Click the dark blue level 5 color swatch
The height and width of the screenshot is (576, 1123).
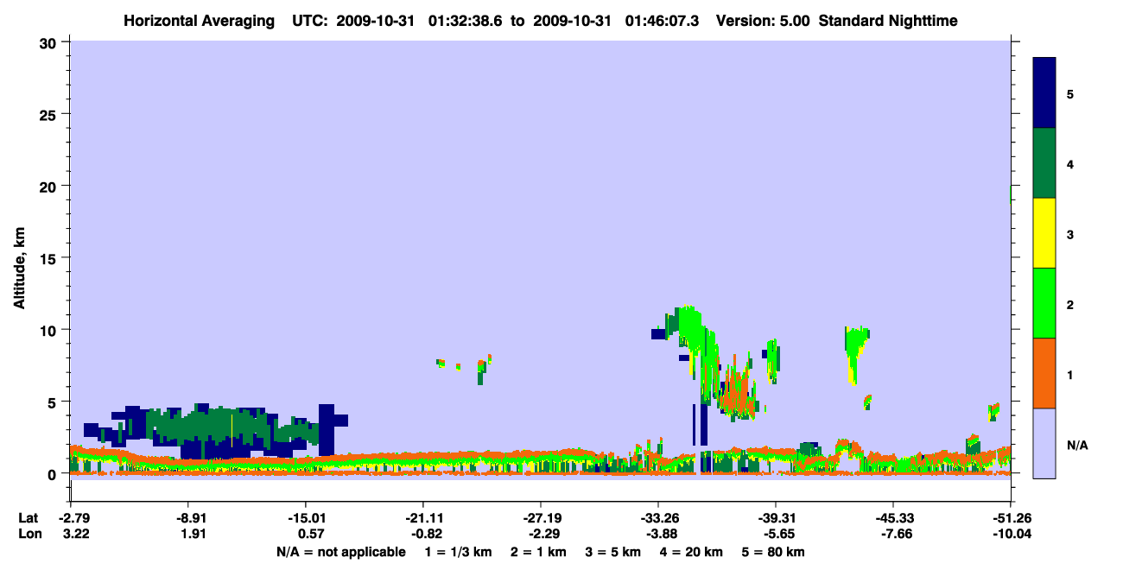1044,93
